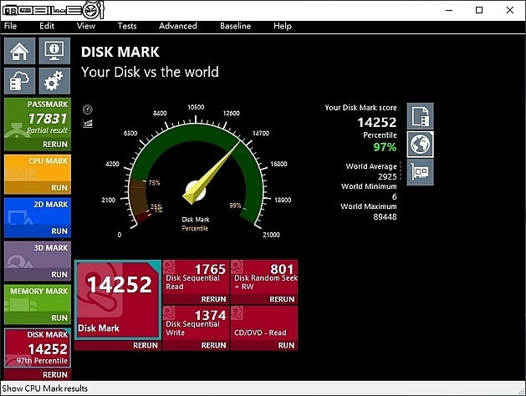Select the CD/DVD - Read tile
The height and width of the screenshot is (396, 526).
click(x=264, y=323)
